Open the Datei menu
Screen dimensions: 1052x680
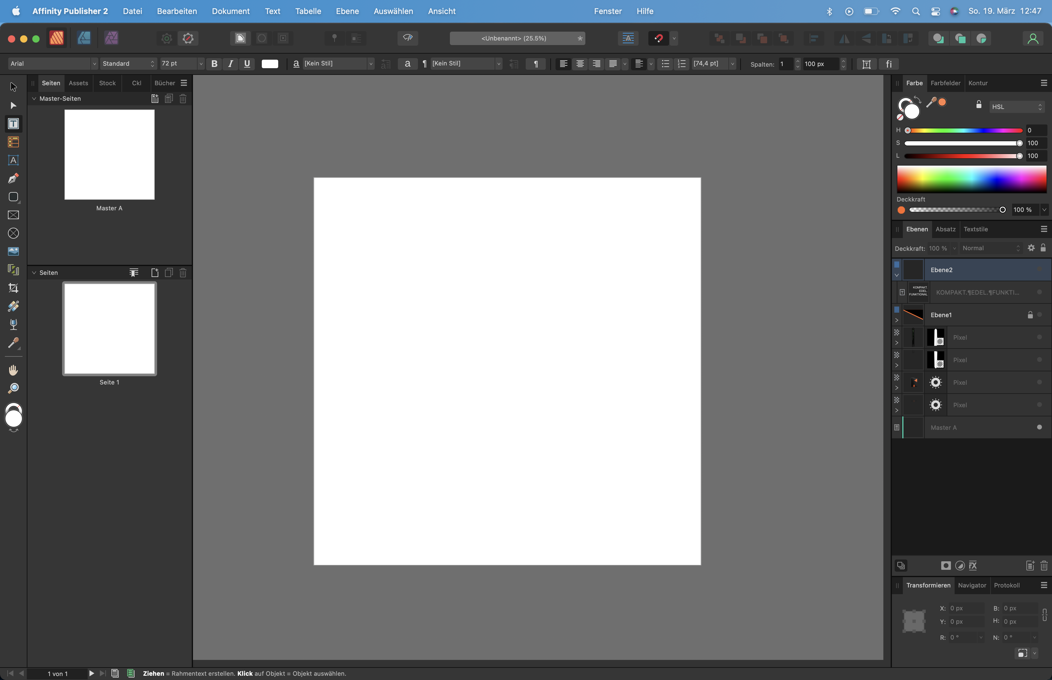pyautogui.click(x=132, y=11)
